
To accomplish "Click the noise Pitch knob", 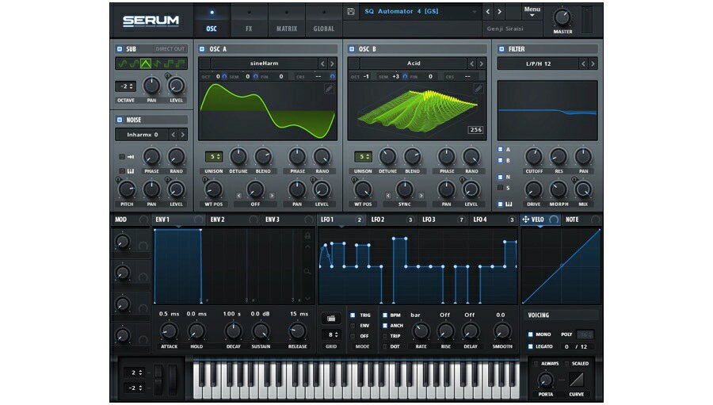I will click(x=127, y=189).
